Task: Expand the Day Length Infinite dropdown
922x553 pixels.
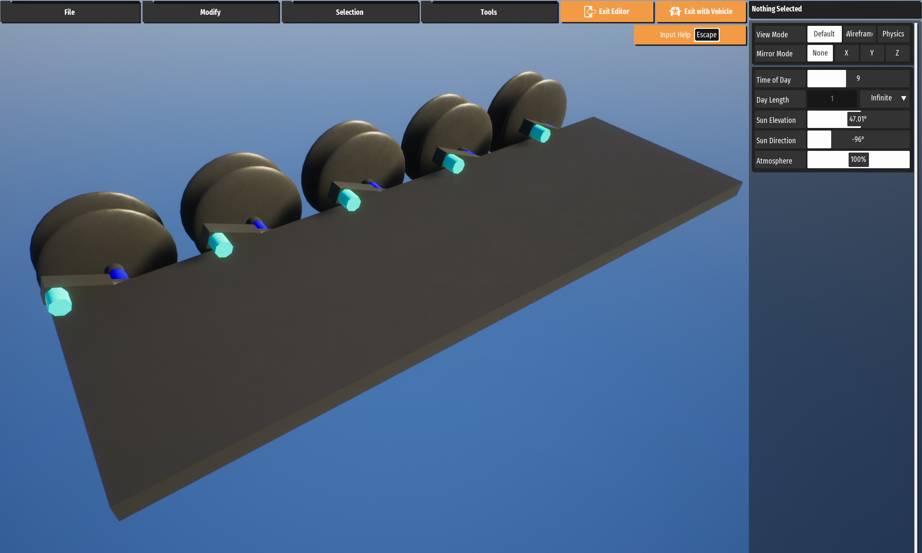Action: [x=885, y=98]
